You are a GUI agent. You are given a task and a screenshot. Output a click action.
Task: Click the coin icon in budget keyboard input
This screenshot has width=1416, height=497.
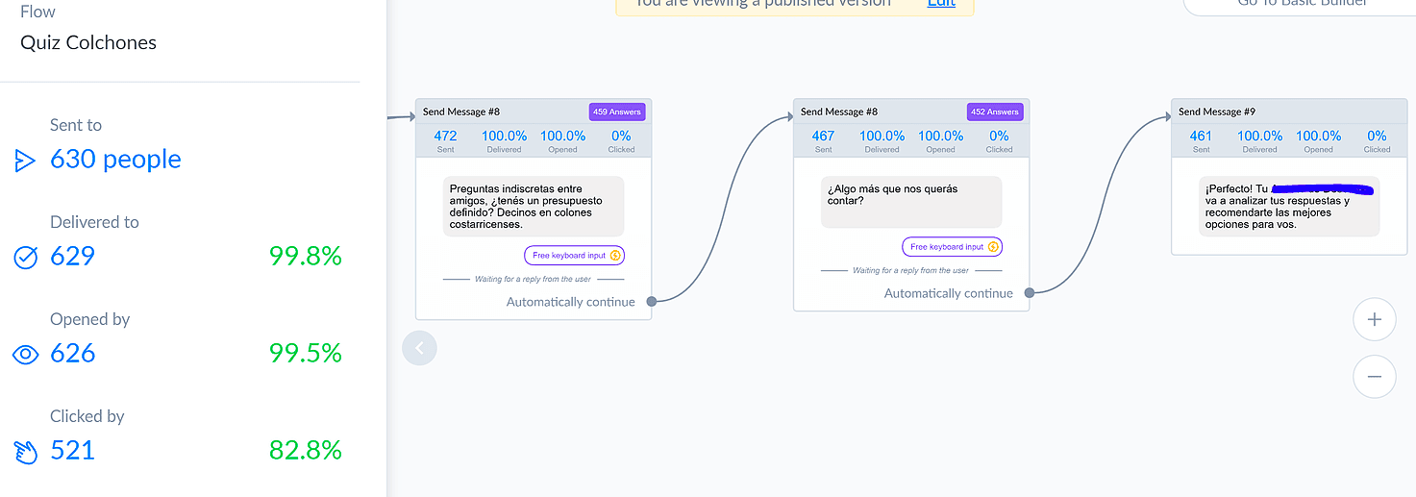[x=615, y=256]
